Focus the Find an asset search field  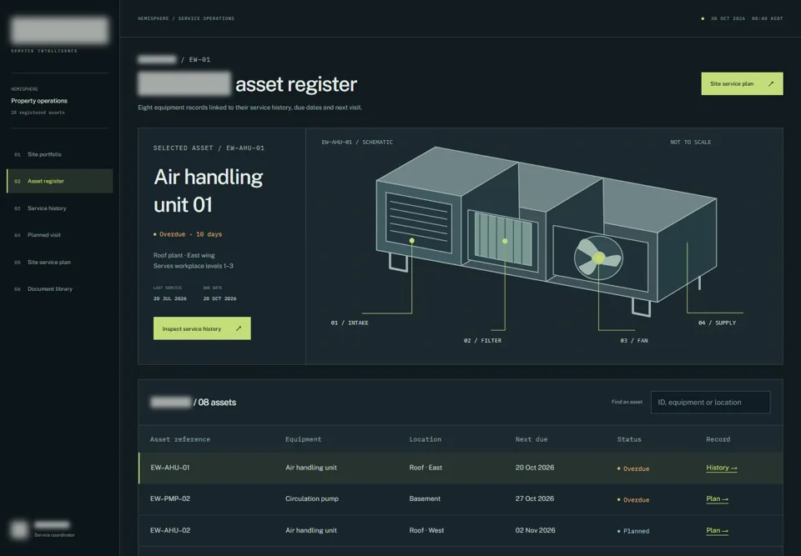click(x=710, y=403)
